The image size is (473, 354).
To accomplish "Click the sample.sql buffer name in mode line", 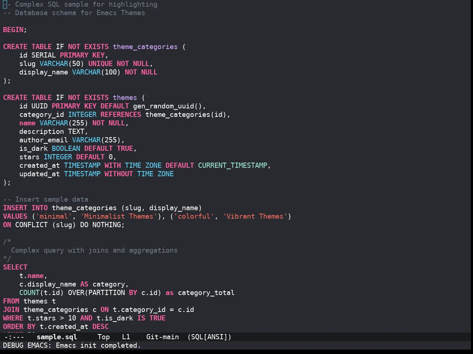I will coord(57,337).
